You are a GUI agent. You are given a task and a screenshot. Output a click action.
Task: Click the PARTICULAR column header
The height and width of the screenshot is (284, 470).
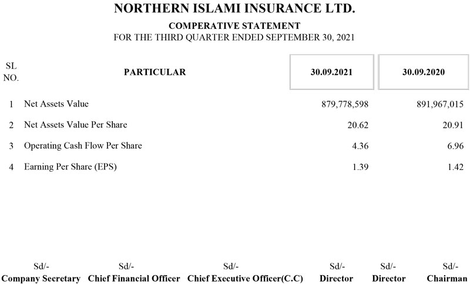point(155,72)
